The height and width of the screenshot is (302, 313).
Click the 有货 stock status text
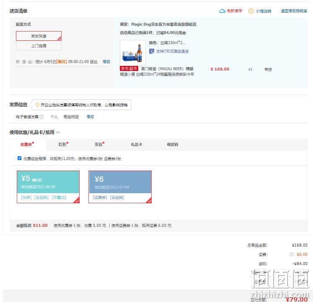(268, 69)
